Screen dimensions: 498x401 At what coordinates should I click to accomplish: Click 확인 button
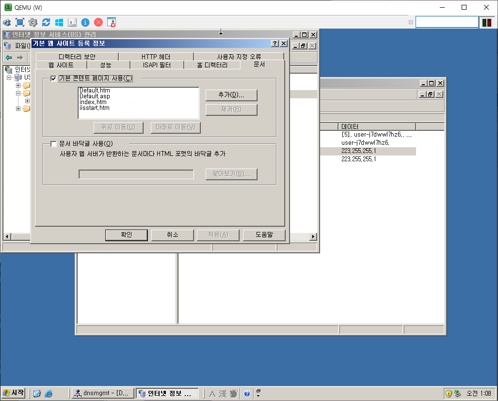(127, 235)
